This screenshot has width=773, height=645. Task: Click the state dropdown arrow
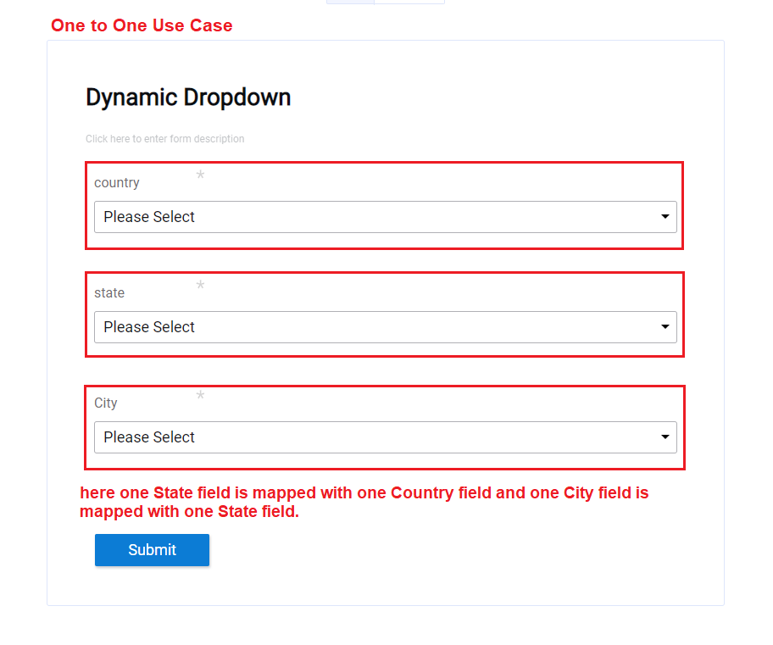(x=665, y=327)
